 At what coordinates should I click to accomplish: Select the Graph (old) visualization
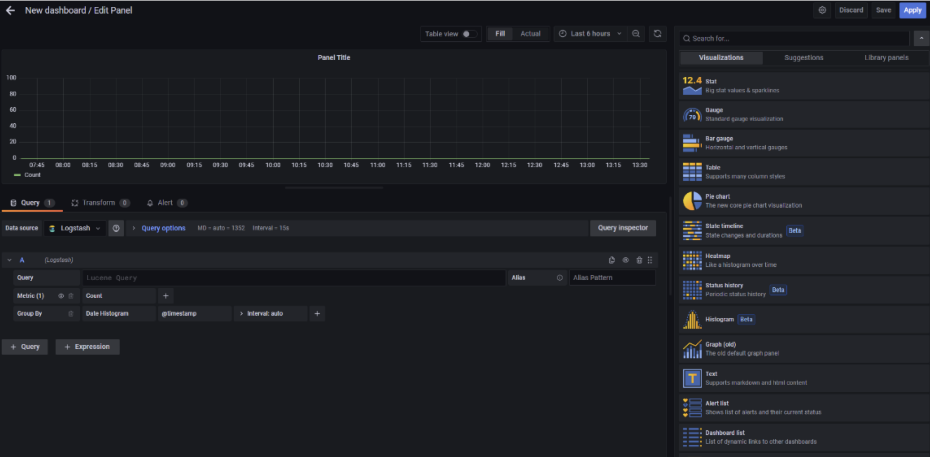point(804,349)
